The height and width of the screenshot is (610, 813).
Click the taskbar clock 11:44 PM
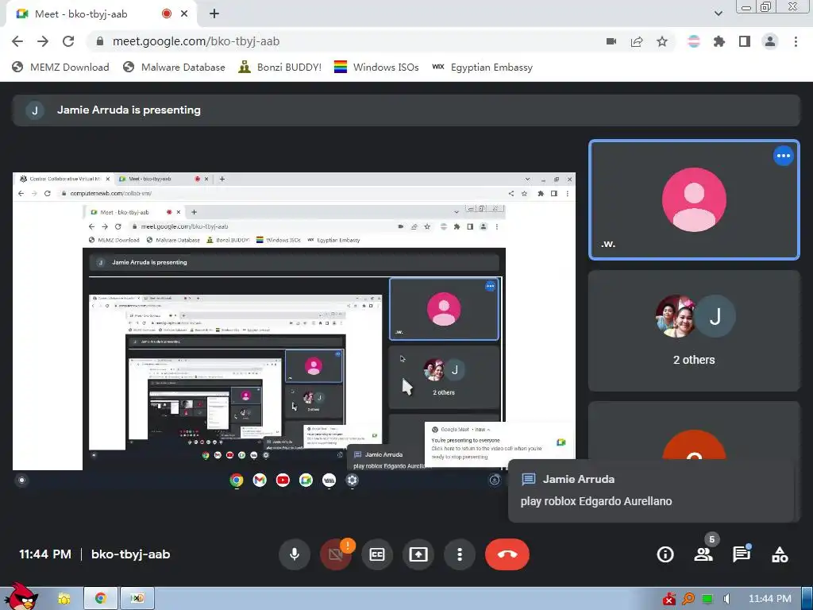click(x=770, y=599)
